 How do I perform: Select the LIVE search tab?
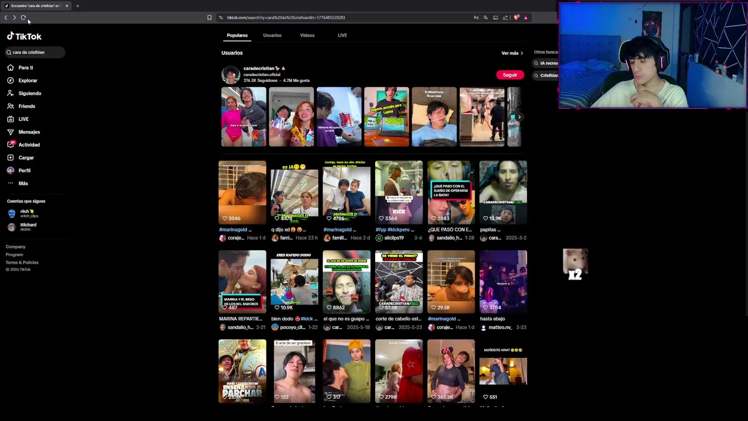point(342,35)
